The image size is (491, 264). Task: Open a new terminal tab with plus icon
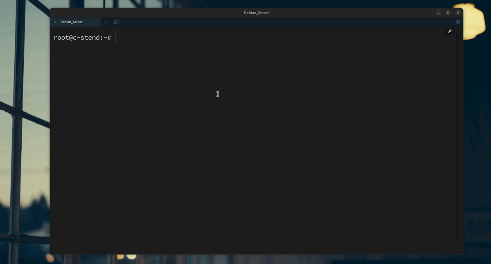[106, 22]
